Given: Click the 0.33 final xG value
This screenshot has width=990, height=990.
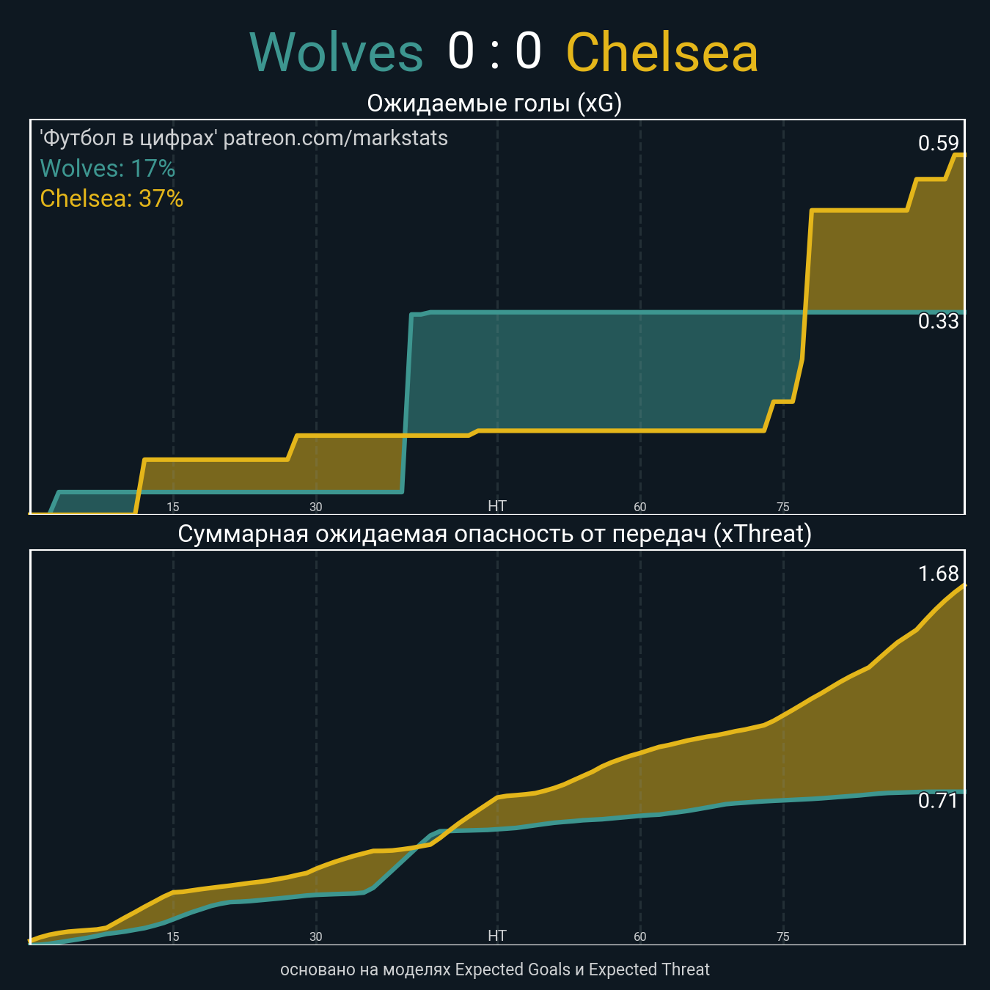Looking at the screenshot, I should pyautogui.click(x=938, y=321).
